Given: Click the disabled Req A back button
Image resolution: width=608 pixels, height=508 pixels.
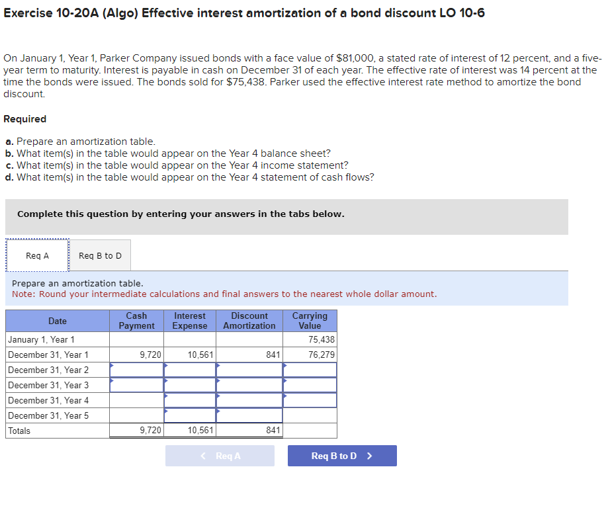Looking at the screenshot, I should pyautogui.click(x=220, y=455).
